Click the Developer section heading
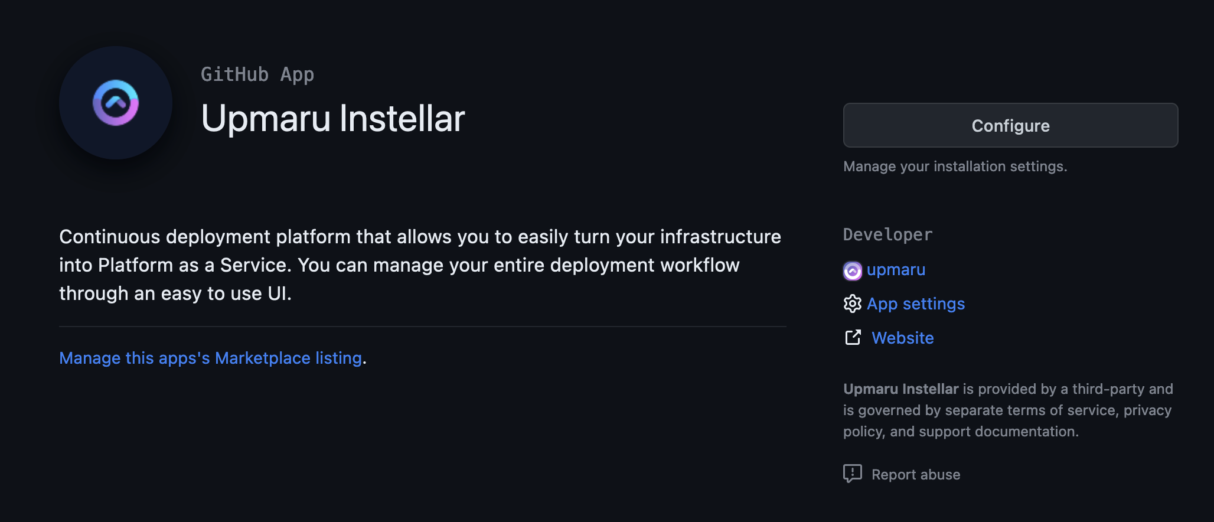This screenshot has height=522, width=1214. pos(887,234)
